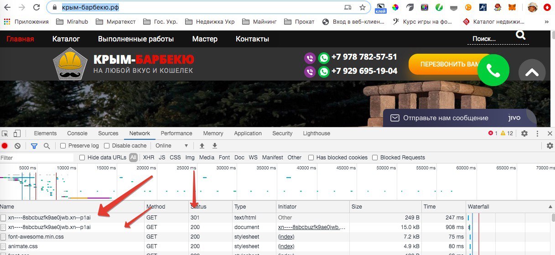
Task: Clear the network log
Action: (17, 146)
